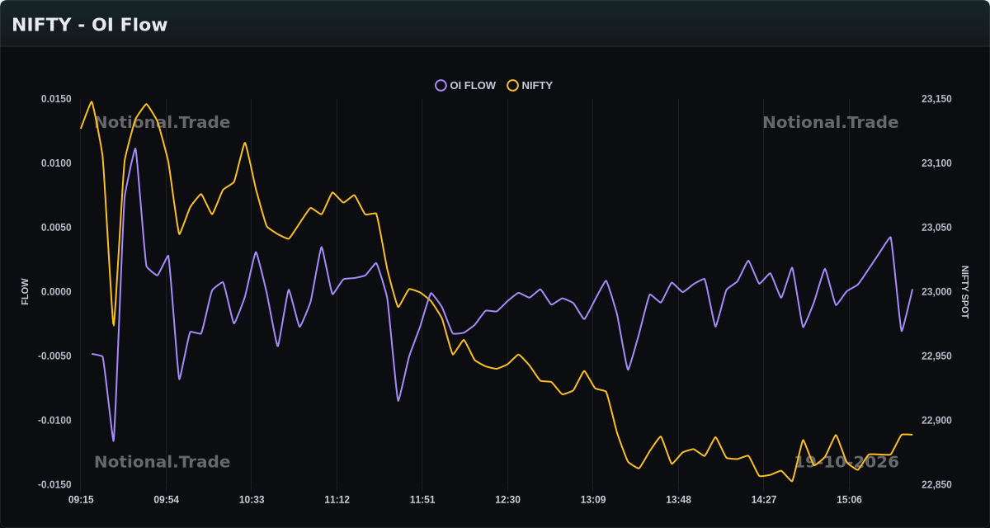Click the 09:15 time axis label
Image resolution: width=990 pixels, height=528 pixels.
point(81,500)
